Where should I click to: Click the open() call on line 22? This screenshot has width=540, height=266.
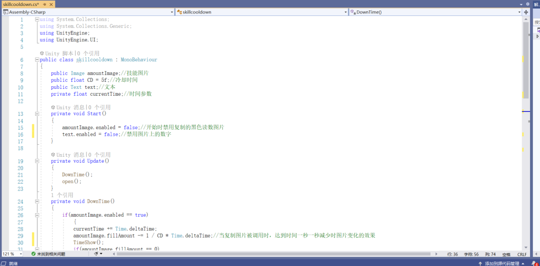(x=71, y=182)
